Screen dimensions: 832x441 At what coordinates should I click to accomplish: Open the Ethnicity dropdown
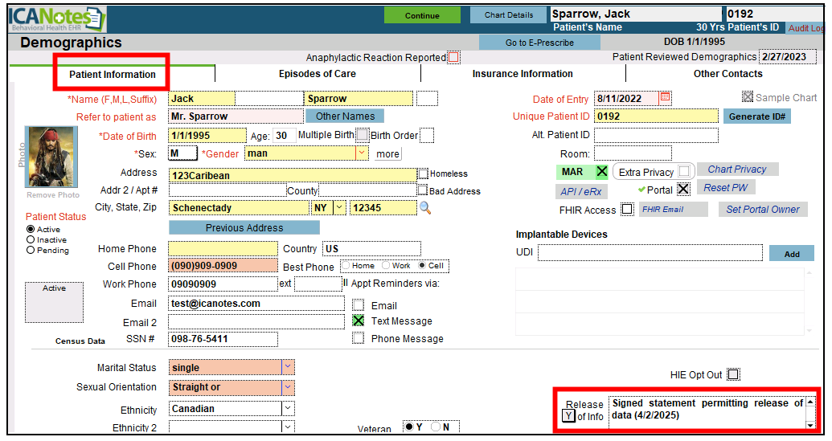288,408
